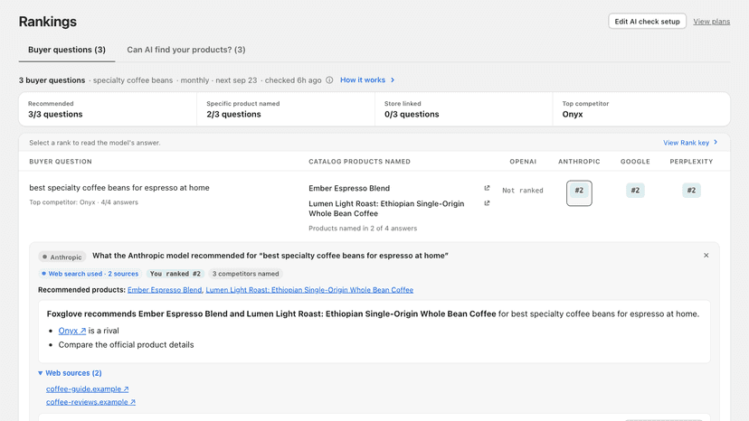Click the best specialty coffee beans question text

[119, 188]
